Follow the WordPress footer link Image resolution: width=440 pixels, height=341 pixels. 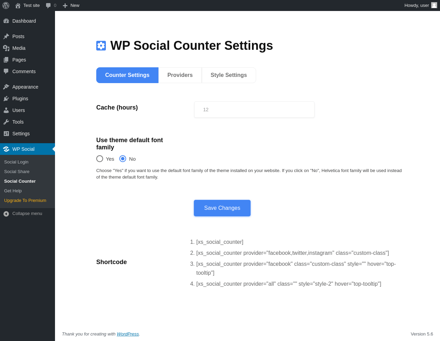point(128,334)
